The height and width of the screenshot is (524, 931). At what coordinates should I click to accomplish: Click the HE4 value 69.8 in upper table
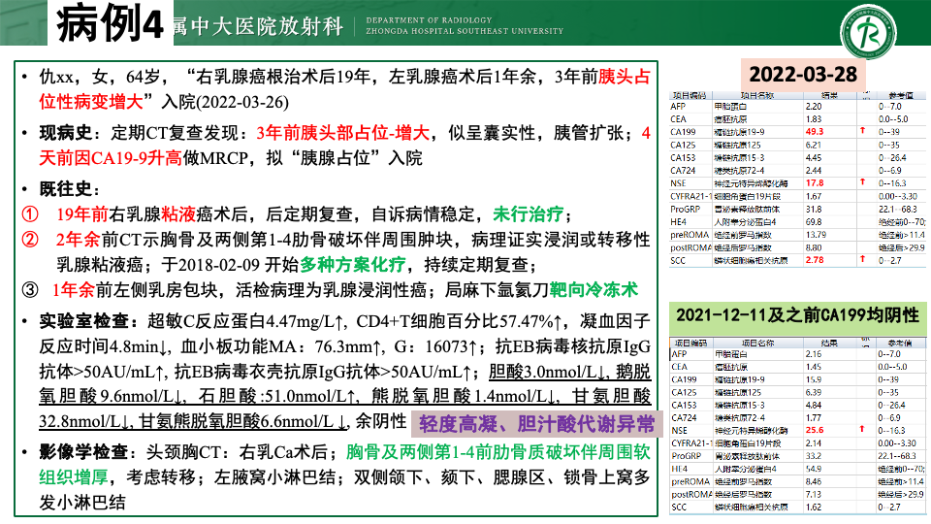814,221
